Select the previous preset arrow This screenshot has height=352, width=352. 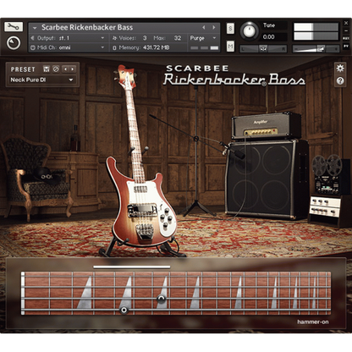click(x=65, y=69)
